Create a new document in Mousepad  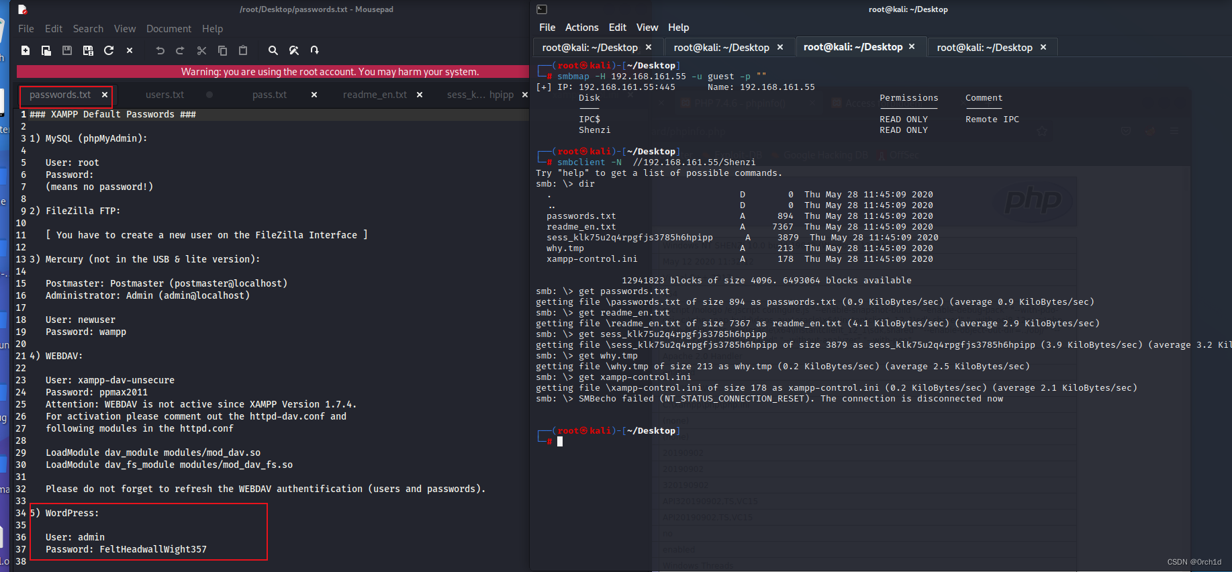(x=26, y=50)
